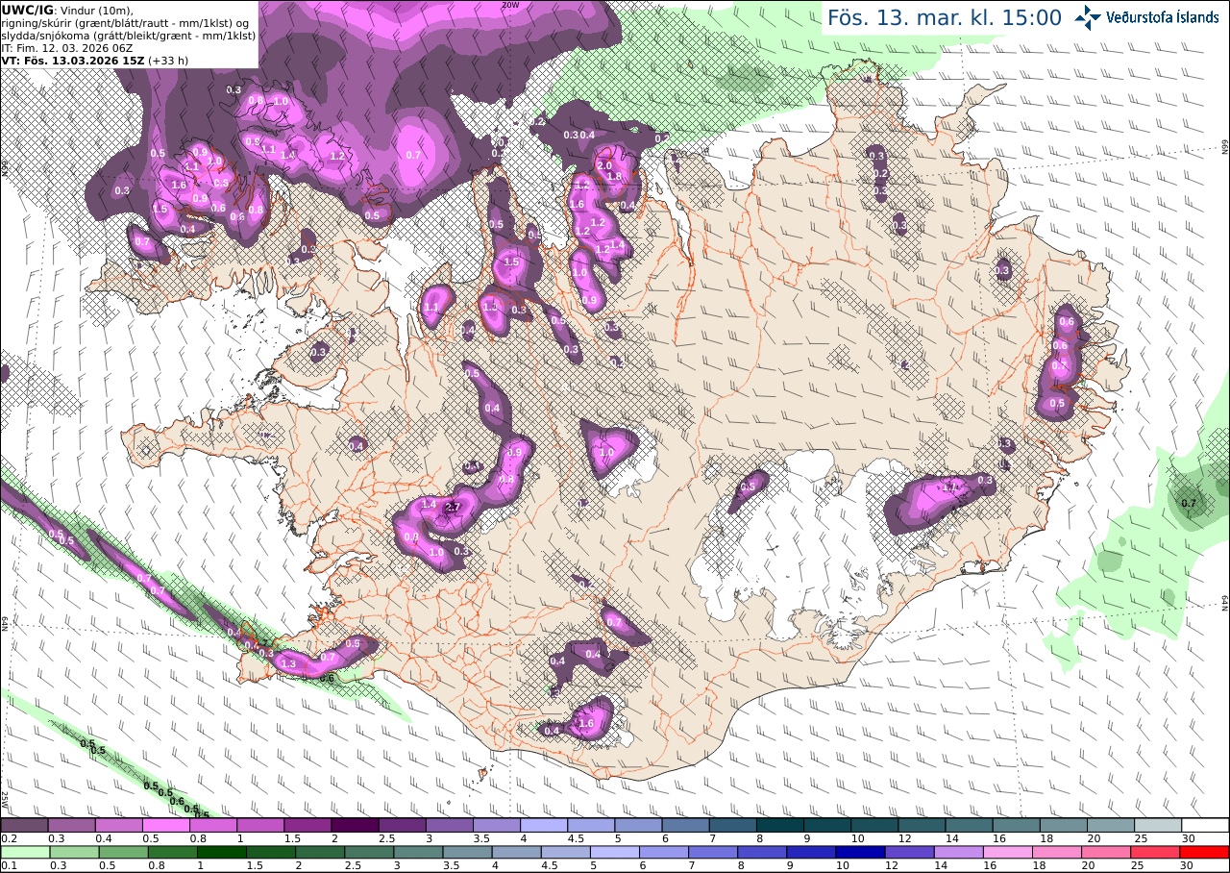Pick the lightest green rain swatch between 0.1 and 0.3
Viewport: 1230px width, 873px height.
pyautogui.click(x=24, y=852)
